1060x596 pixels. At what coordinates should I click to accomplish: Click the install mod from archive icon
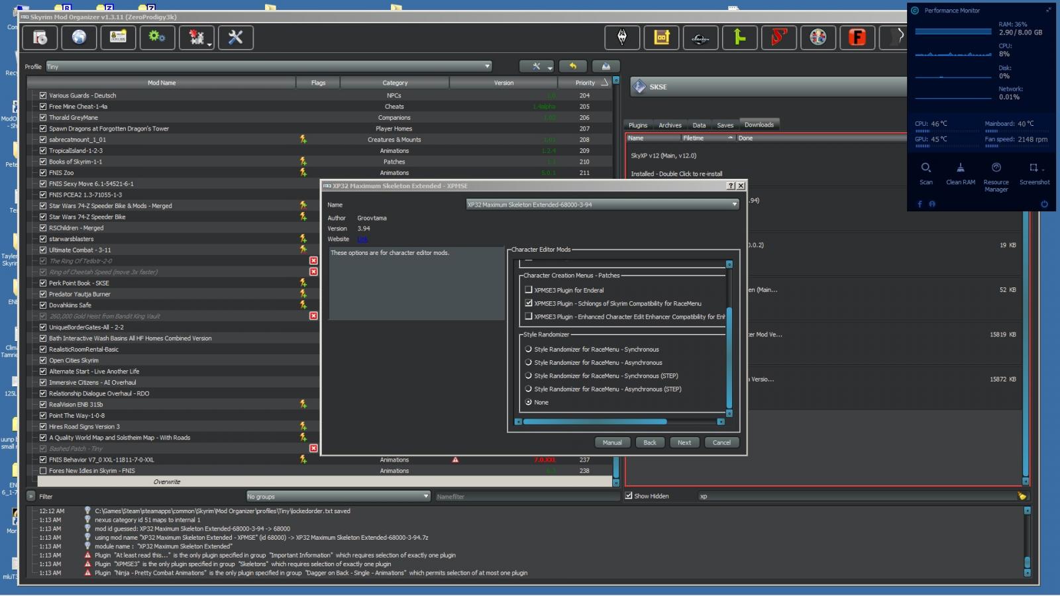[40, 38]
